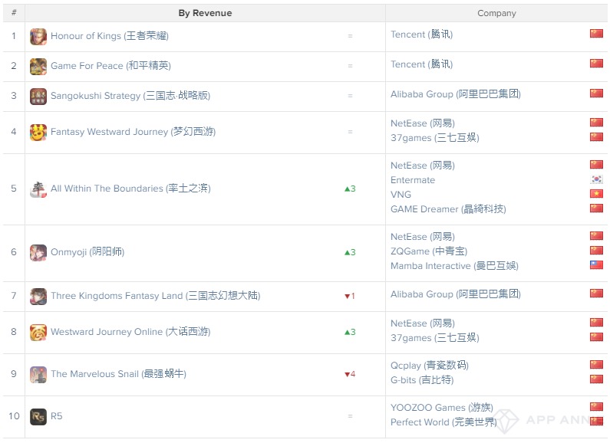Click the Three Kingdoms Fantasy Land app icon

click(38, 297)
